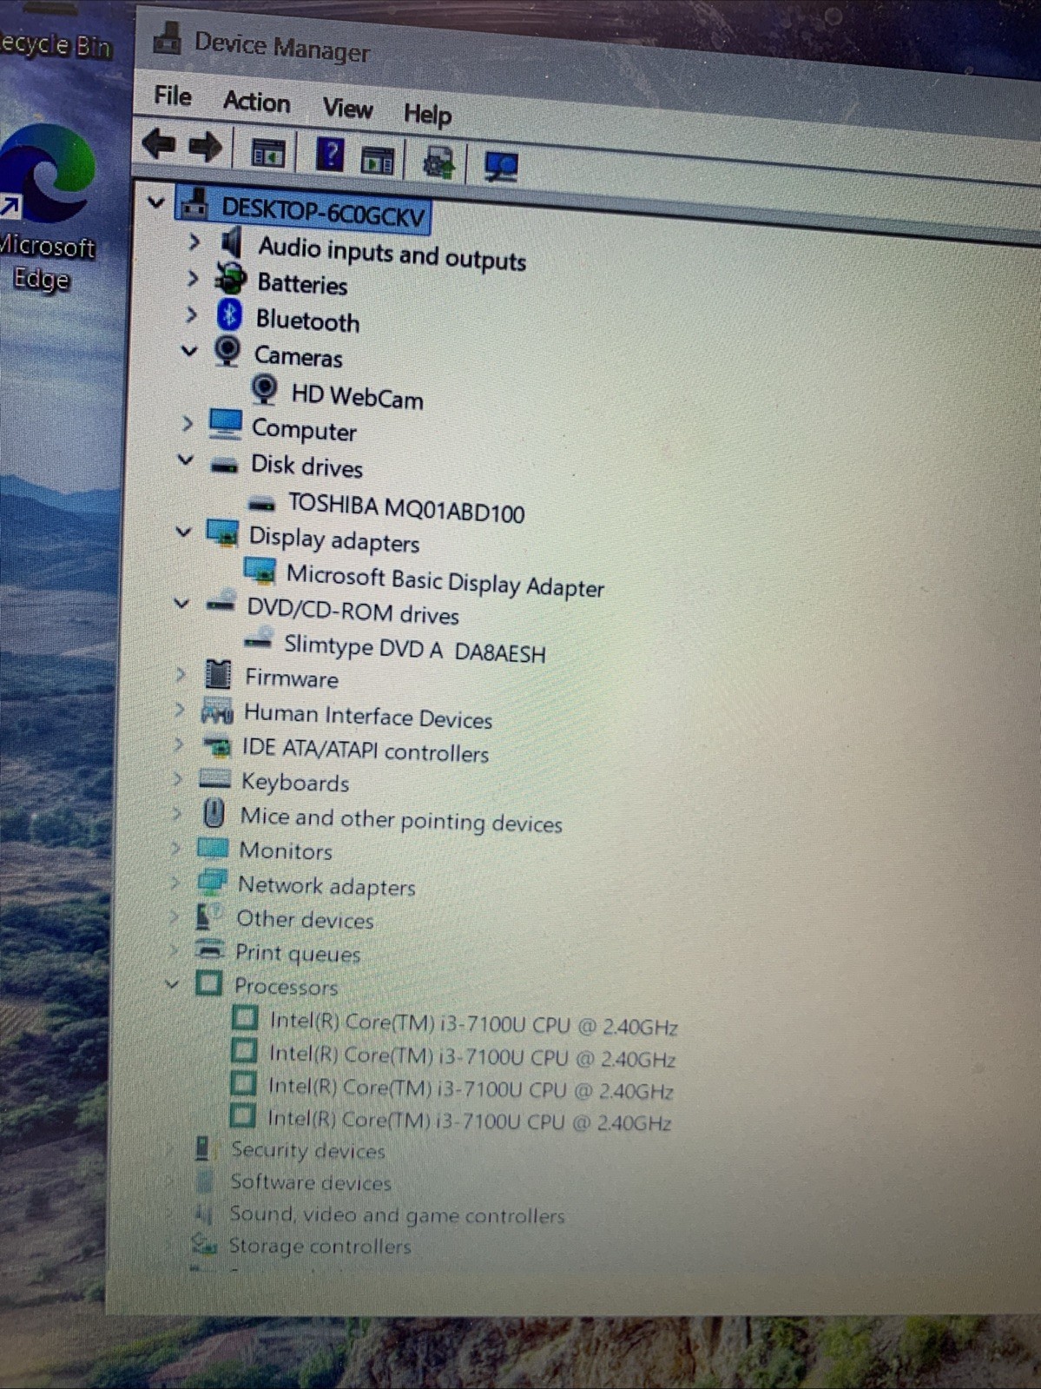The image size is (1041, 1389).
Task: Select IDE ATA/ATAPI controllers category
Action: tap(366, 751)
